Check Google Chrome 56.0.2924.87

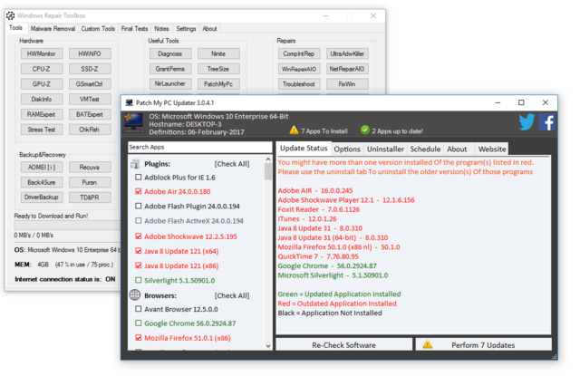pyautogui.click(x=139, y=323)
